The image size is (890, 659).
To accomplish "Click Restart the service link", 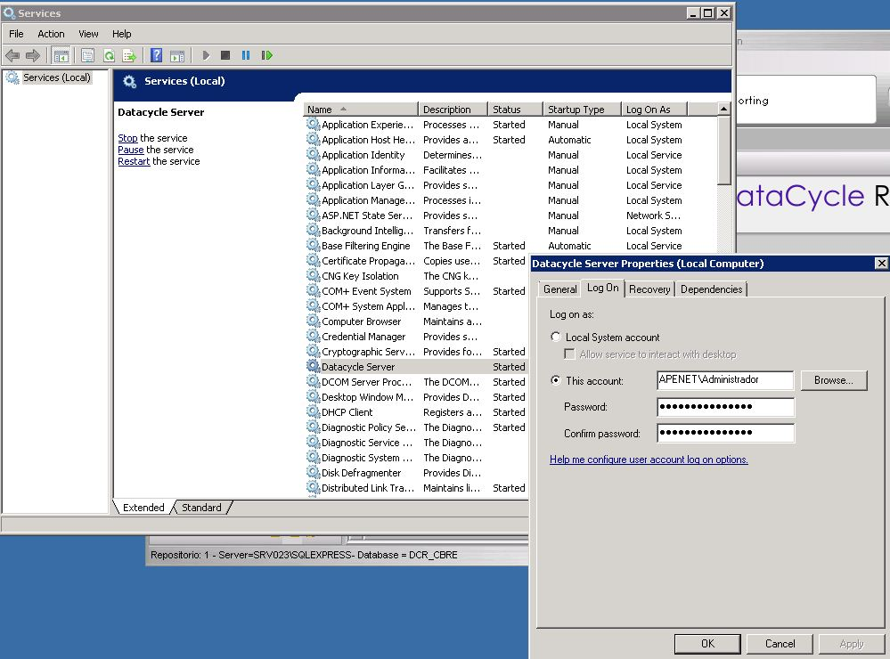I will point(134,161).
